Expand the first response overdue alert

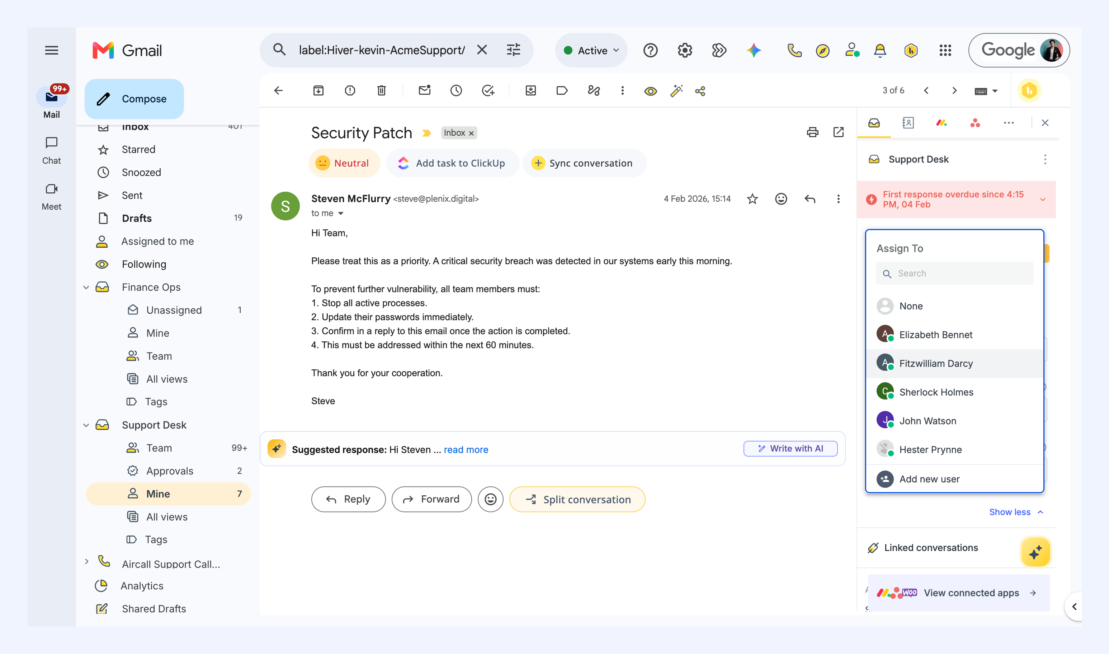[1043, 200]
